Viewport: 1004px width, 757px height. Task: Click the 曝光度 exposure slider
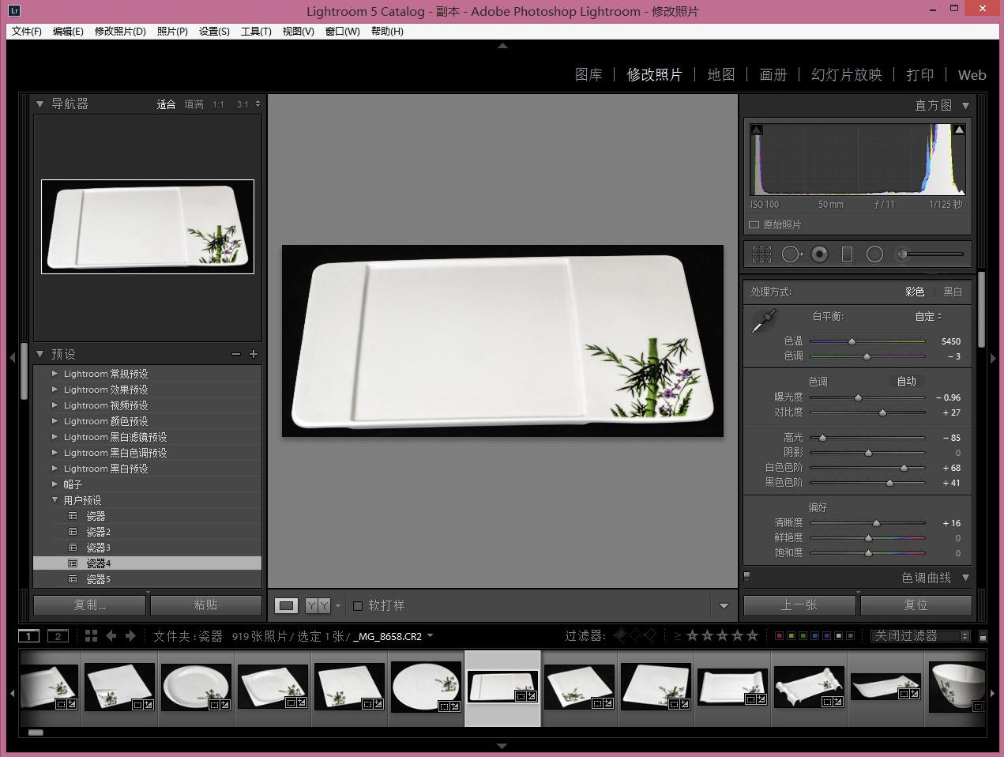(x=859, y=398)
